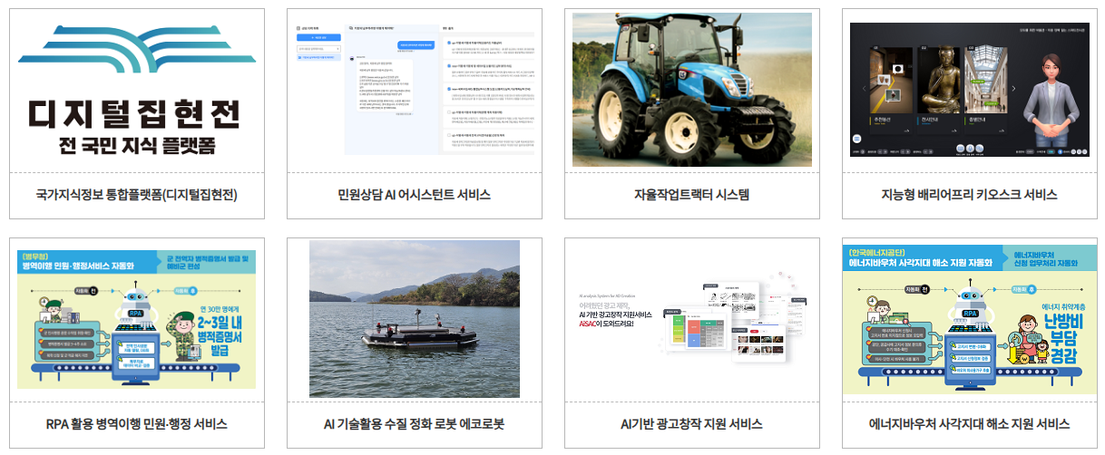Click the RPA 활용 병역이행 민원·행정 서비스 title

coord(137,424)
